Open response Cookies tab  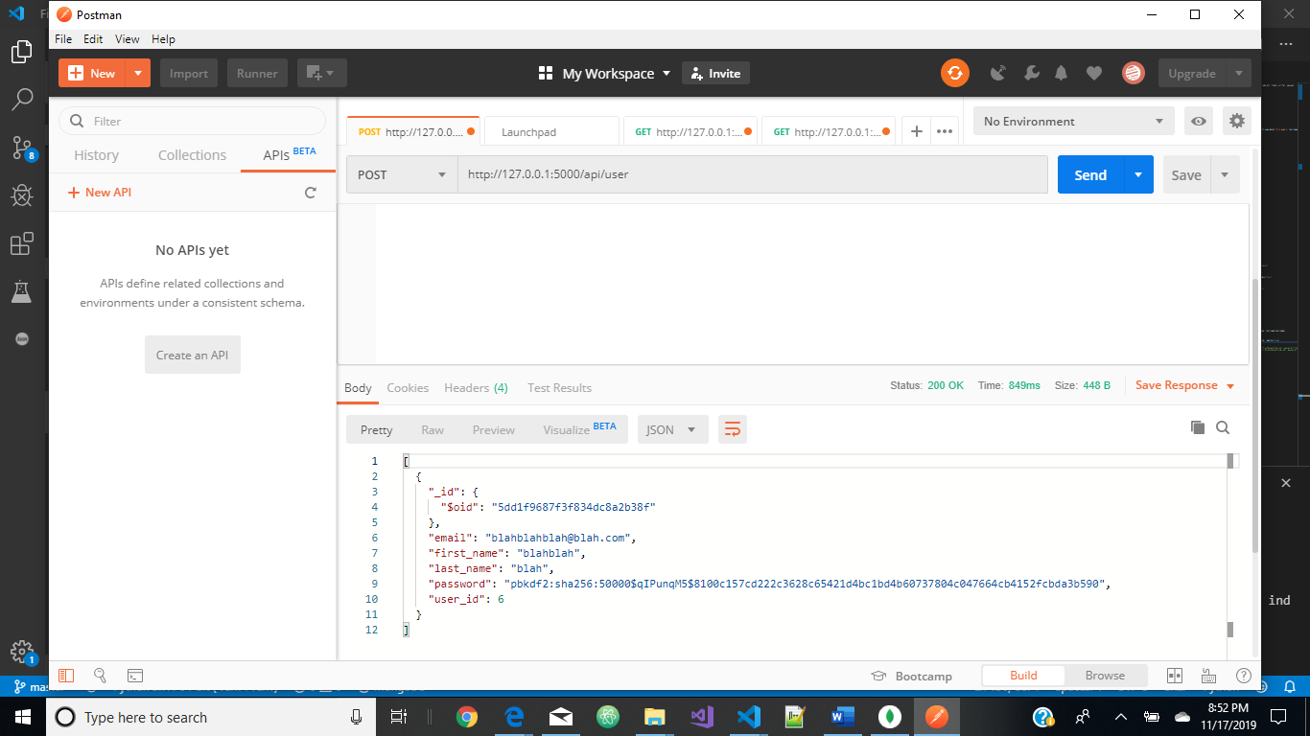[x=408, y=387]
